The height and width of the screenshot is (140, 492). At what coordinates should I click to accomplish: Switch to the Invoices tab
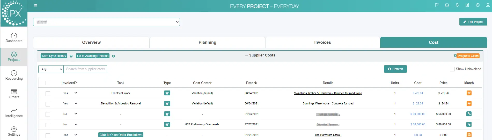322,42
